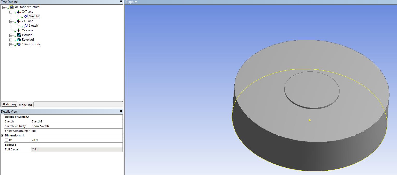Click the yellow center point marker

(x=309, y=120)
